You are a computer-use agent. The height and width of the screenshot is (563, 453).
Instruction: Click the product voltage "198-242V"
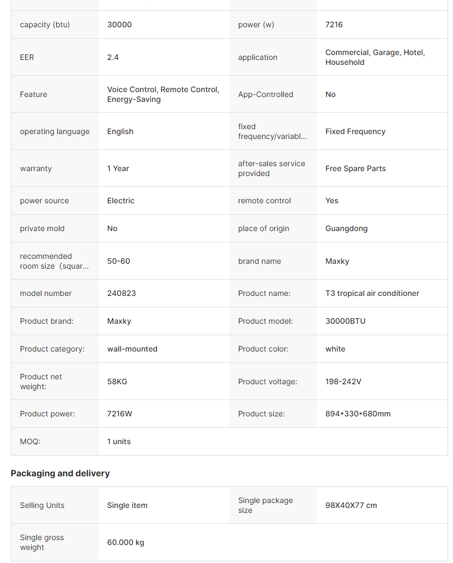(343, 382)
